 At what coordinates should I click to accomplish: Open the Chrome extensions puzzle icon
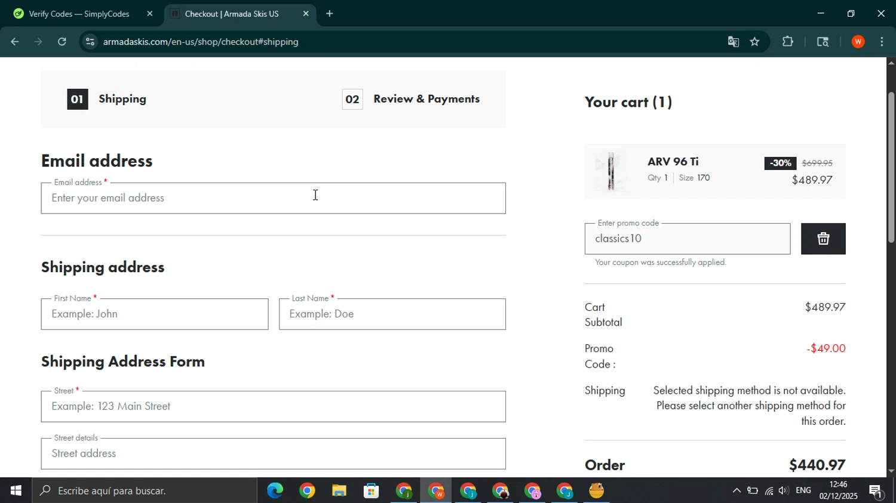point(788,42)
